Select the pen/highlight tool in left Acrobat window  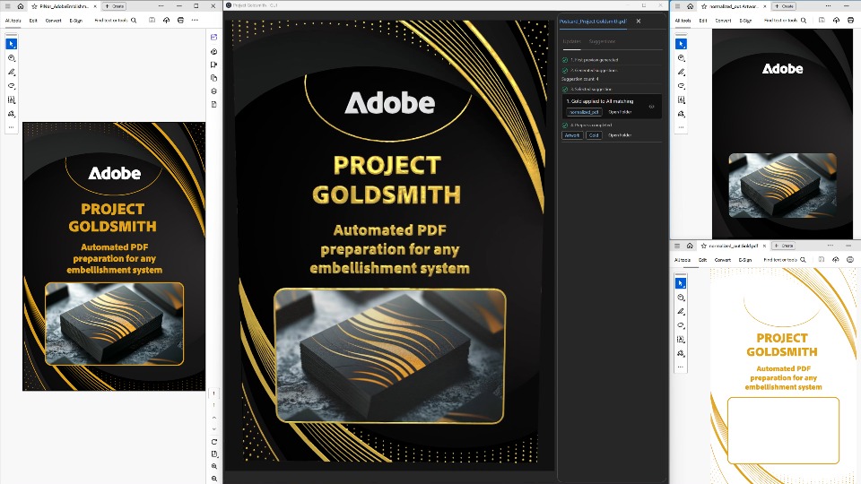(x=12, y=72)
